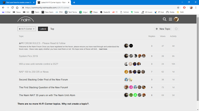Bookmark this page with the star icon
Viewport: 199px width, 111px height.
coord(178,7)
